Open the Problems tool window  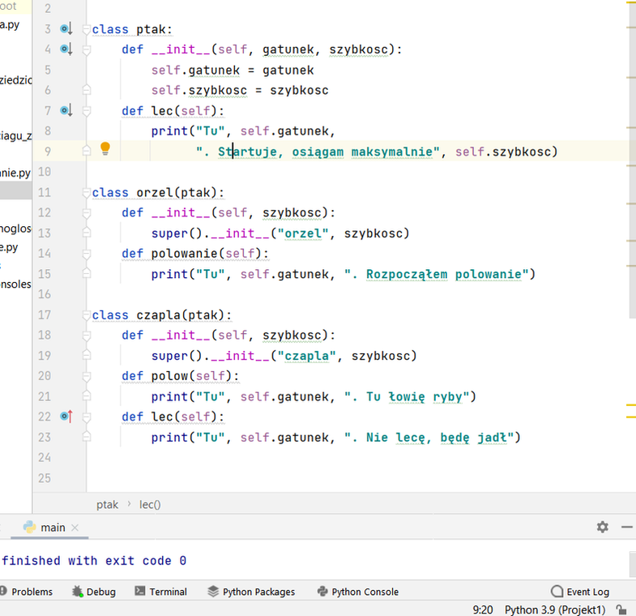tap(27, 592)
